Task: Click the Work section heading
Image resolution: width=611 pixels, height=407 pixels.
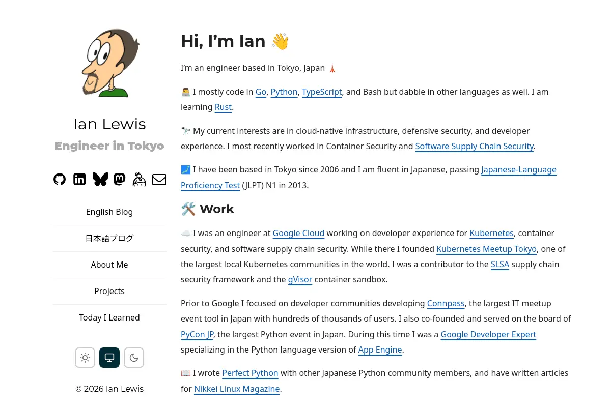Action: 207,209
